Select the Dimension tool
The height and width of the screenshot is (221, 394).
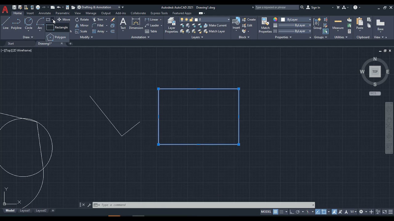click(x=136, y=24)
